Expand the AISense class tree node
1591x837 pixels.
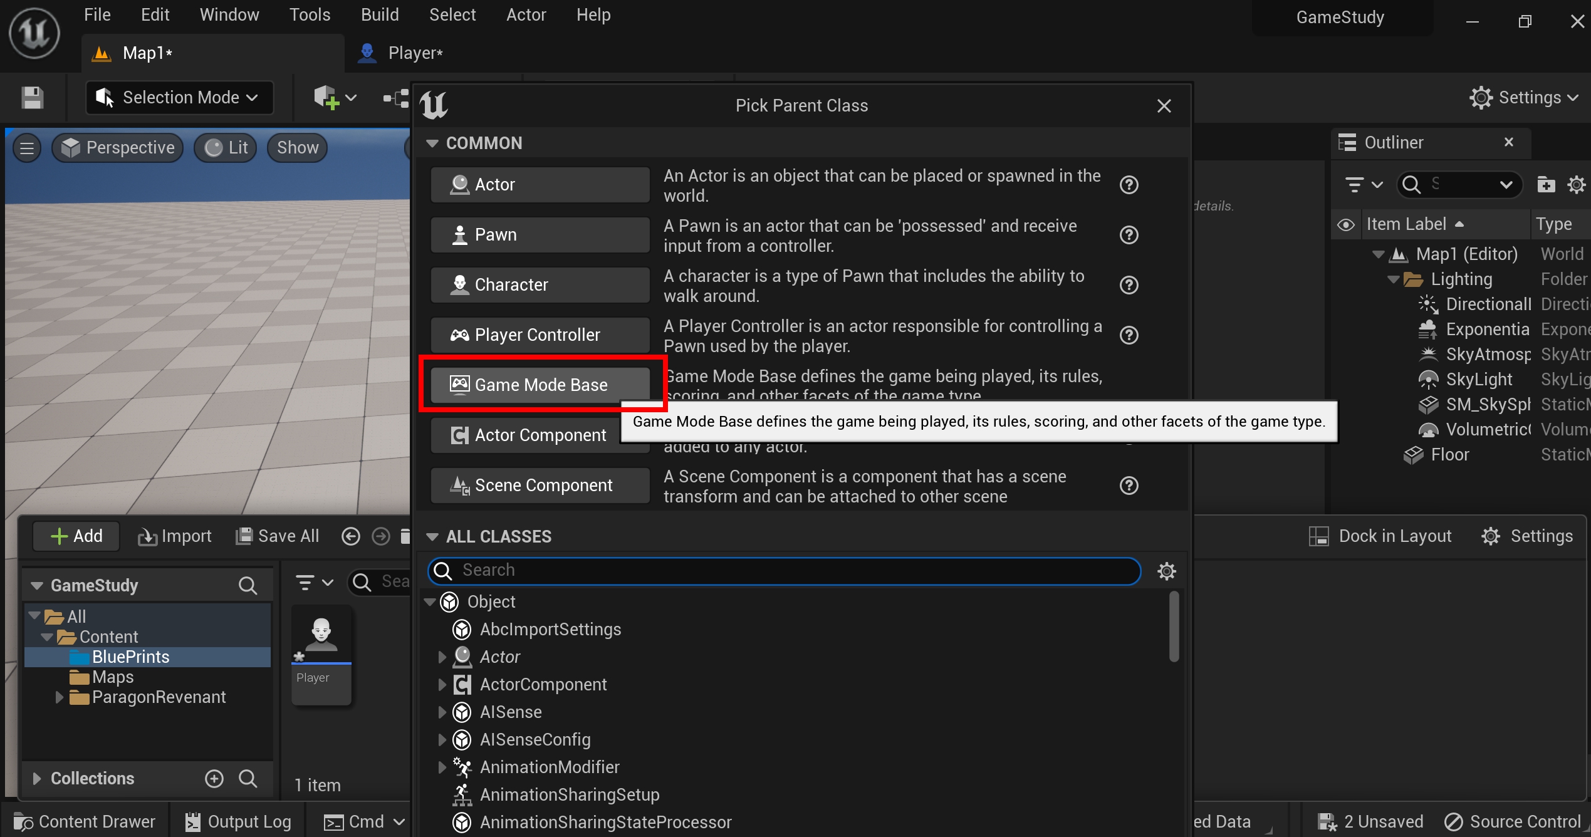coord(442,712)
